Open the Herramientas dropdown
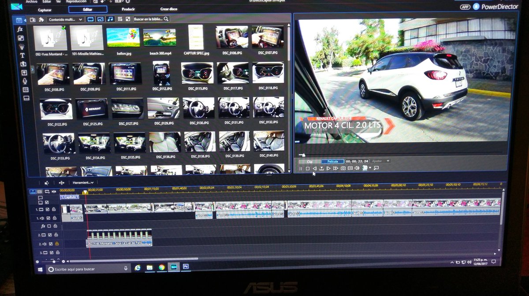The width and height of the screenshot is (529, 296). click(x=83, y=182)
